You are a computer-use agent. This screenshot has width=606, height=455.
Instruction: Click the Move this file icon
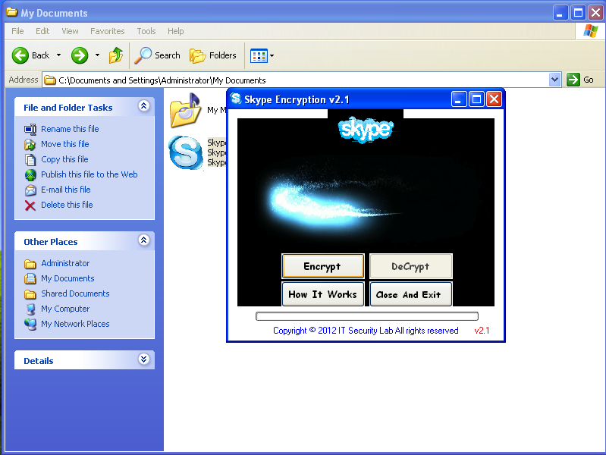pos(30,144)
